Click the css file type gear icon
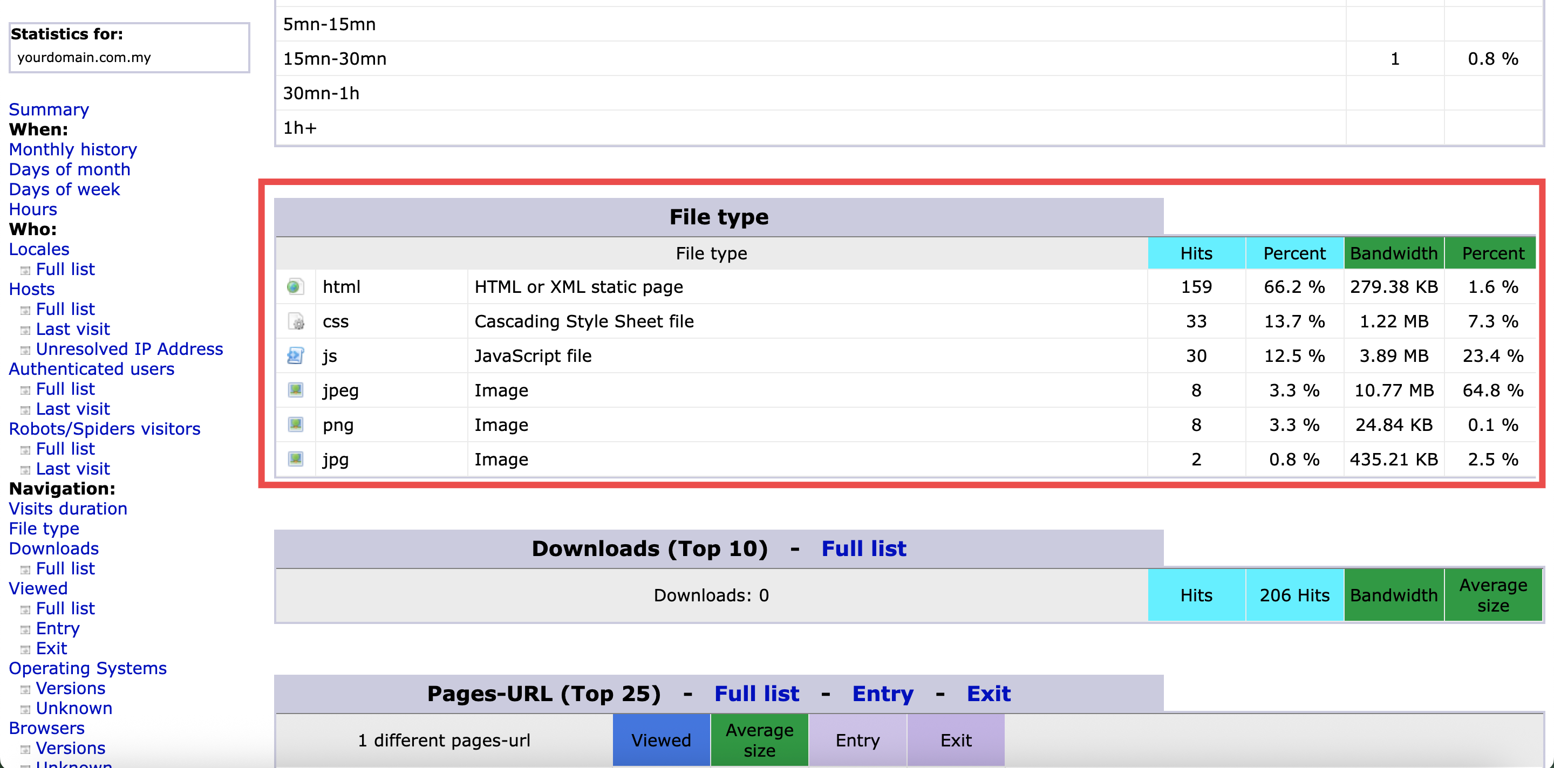1554x768 pixels. [295, 321]
